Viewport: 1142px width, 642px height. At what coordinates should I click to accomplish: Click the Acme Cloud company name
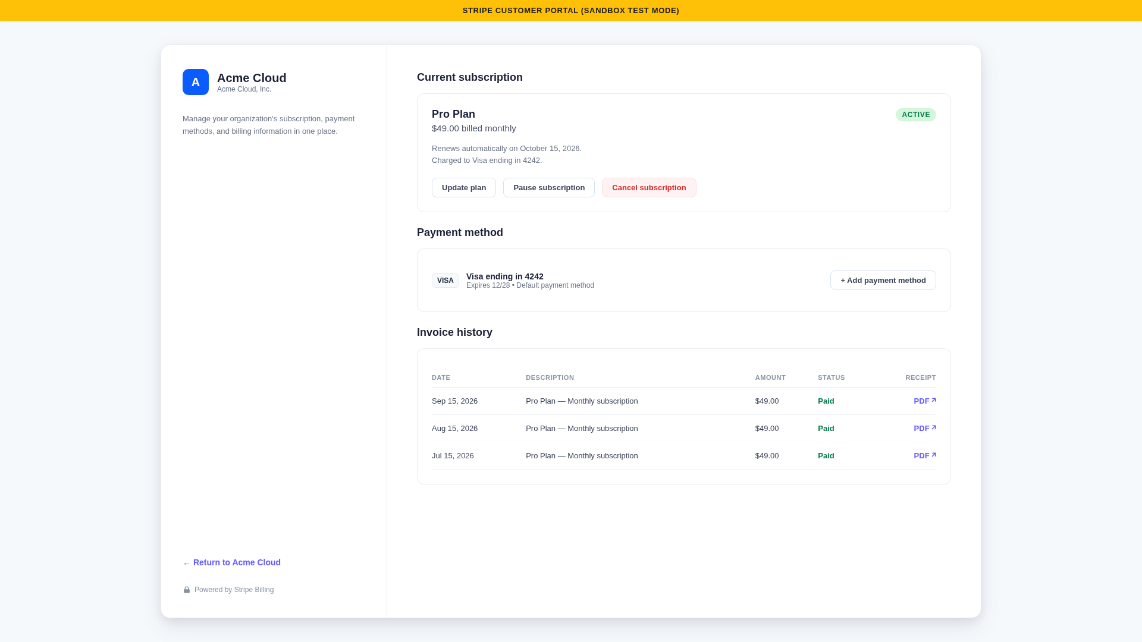tap(252, 78)
